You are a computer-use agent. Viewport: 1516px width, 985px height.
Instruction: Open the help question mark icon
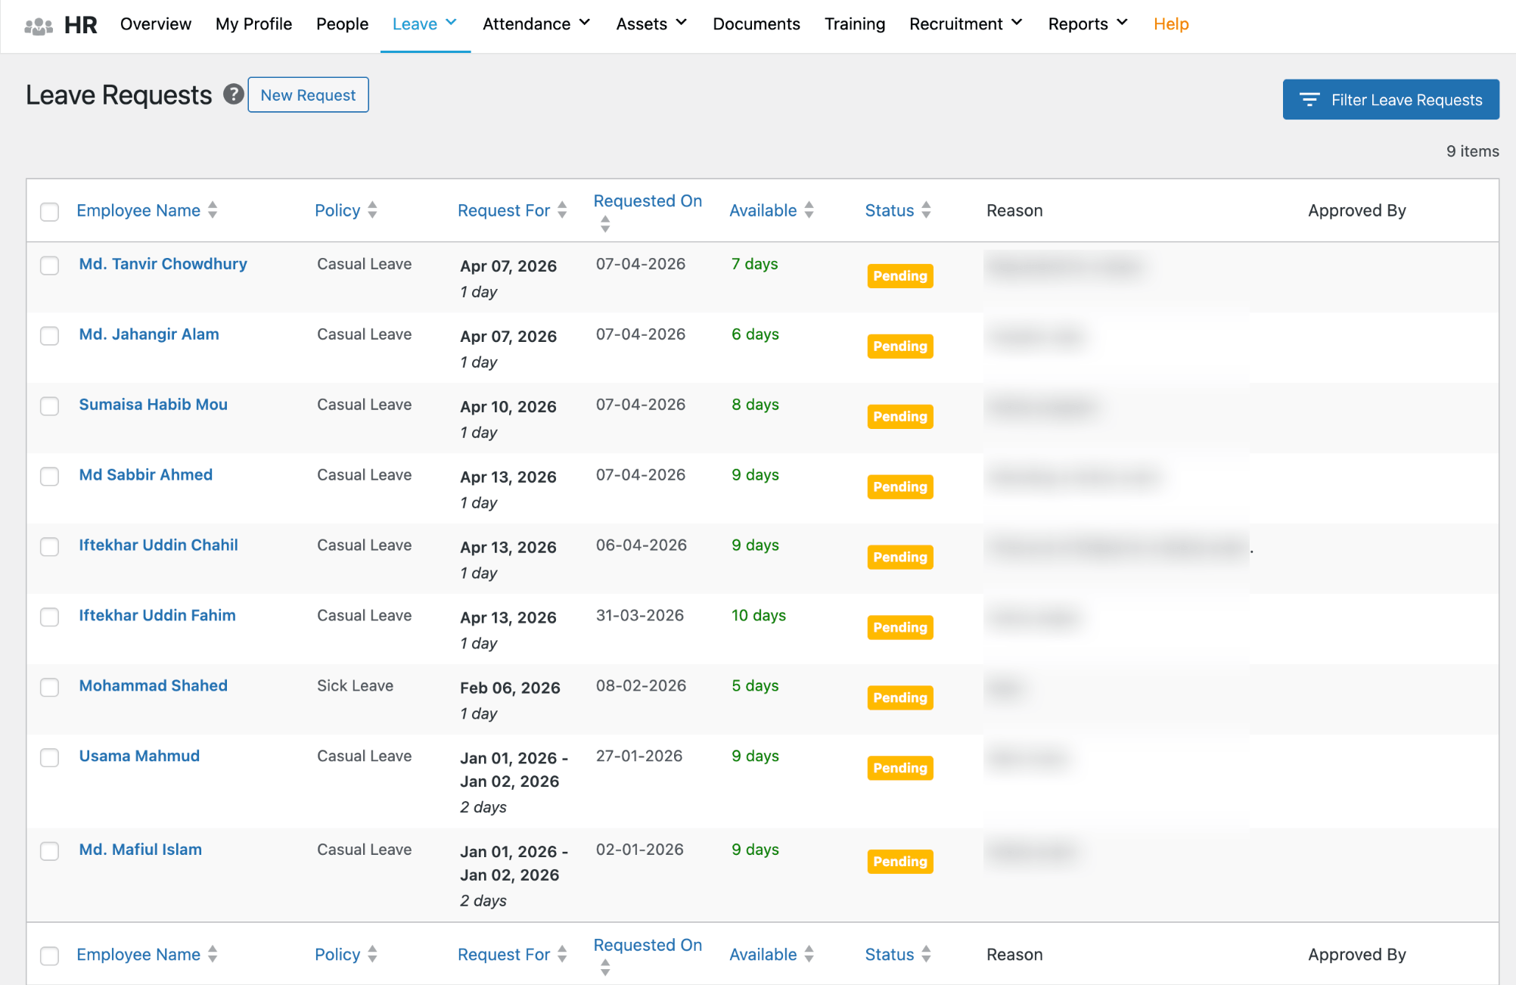coord(233,95)
